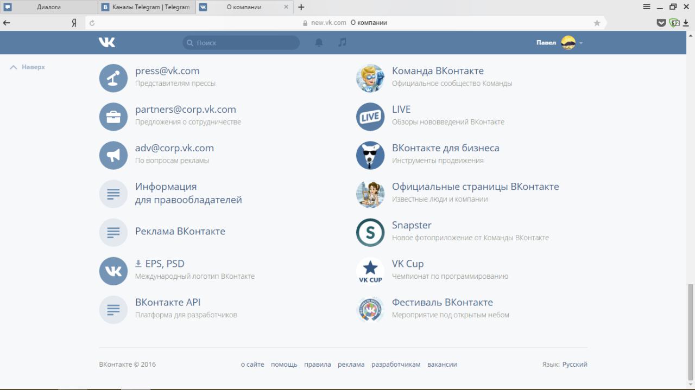The height and width of the screenshot is (390, 695).
Task: Click footer link реклама
Action: (x=351, y=365)
